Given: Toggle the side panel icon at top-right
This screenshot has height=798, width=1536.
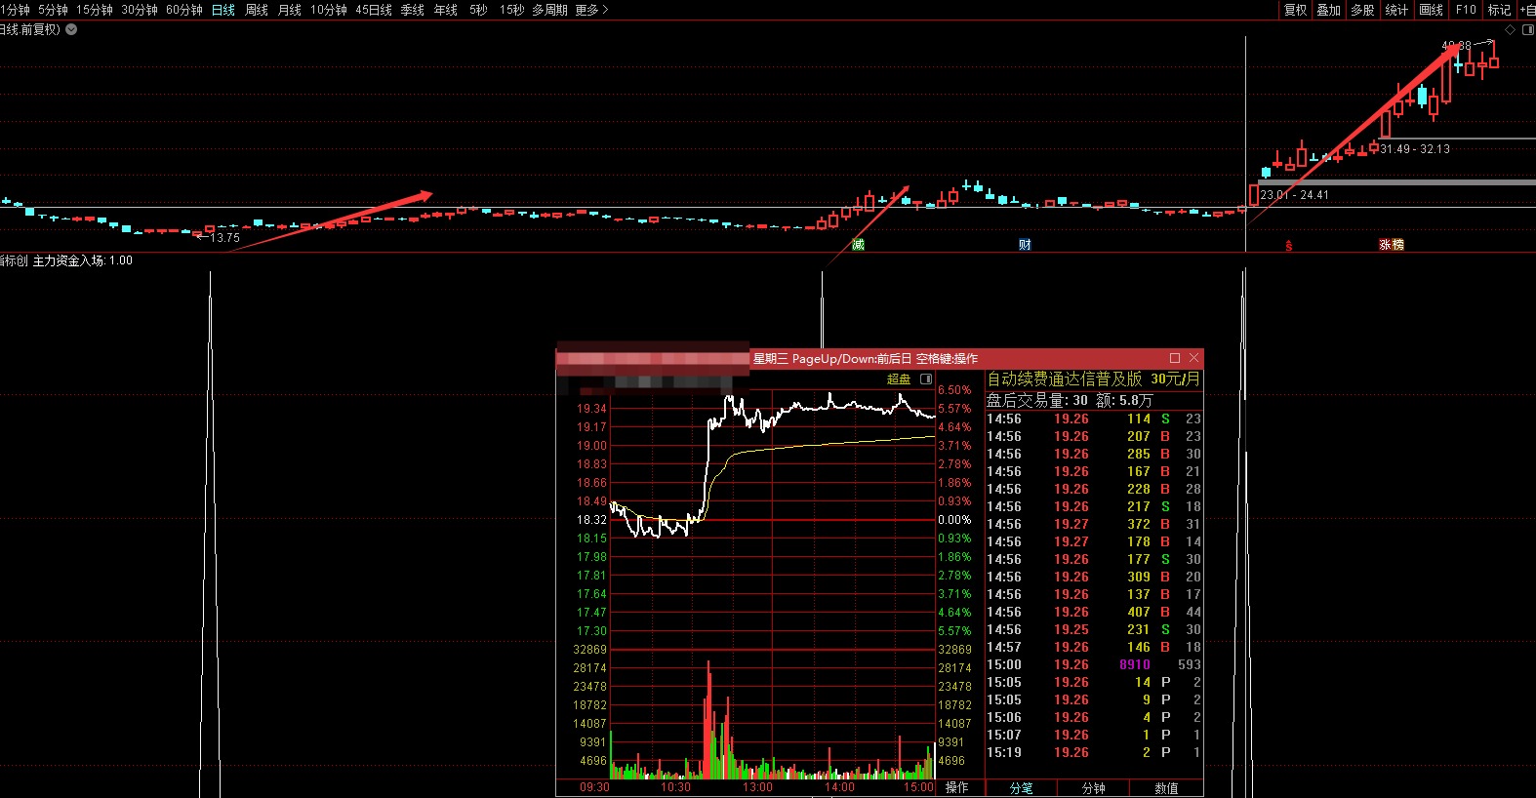Looking at the screenshot, I should point(1527,29).
